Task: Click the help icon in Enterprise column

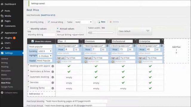Action: coord(161,46)
